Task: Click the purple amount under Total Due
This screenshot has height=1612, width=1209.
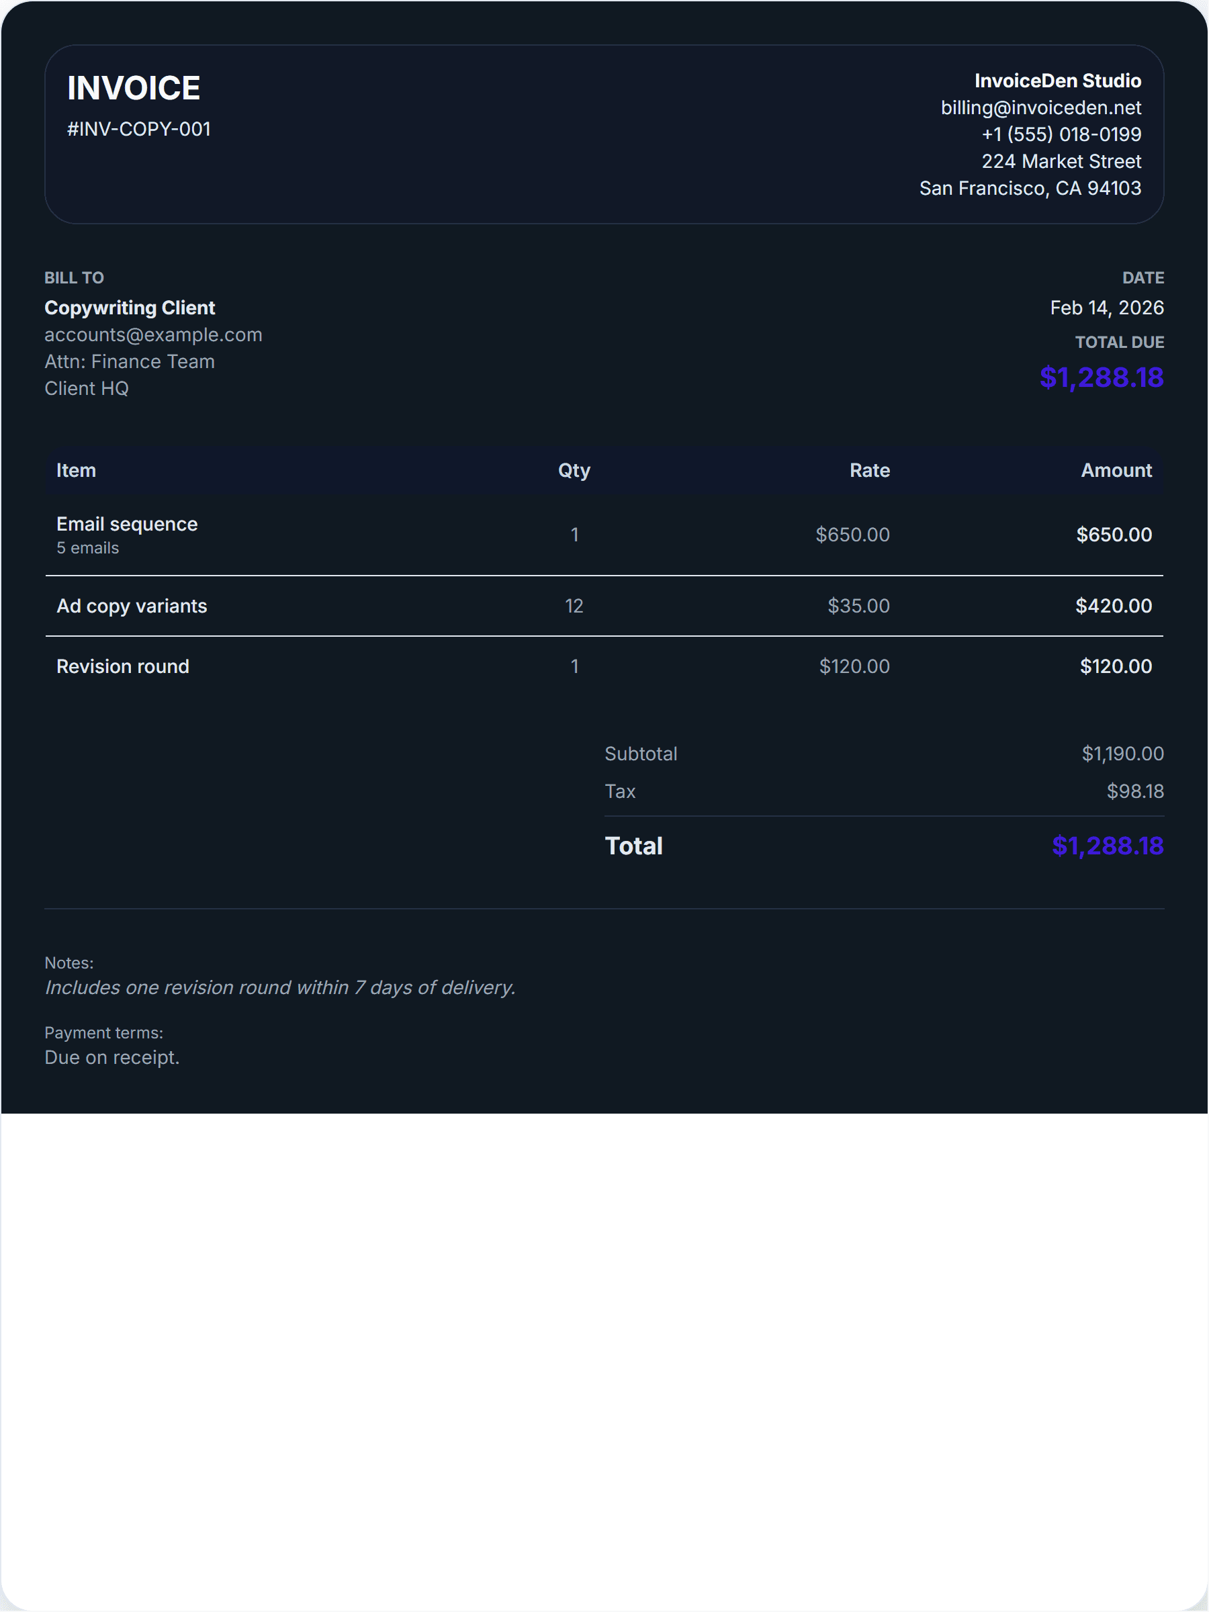Action: (x=1100, y=377)
